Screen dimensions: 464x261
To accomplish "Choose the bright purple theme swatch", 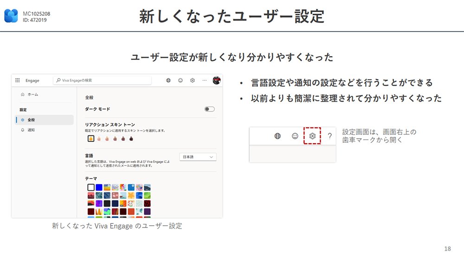I will 99,204.
